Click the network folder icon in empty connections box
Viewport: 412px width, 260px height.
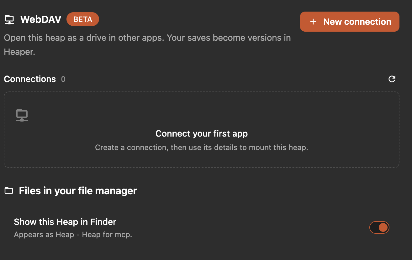click(x=22, y=115)
